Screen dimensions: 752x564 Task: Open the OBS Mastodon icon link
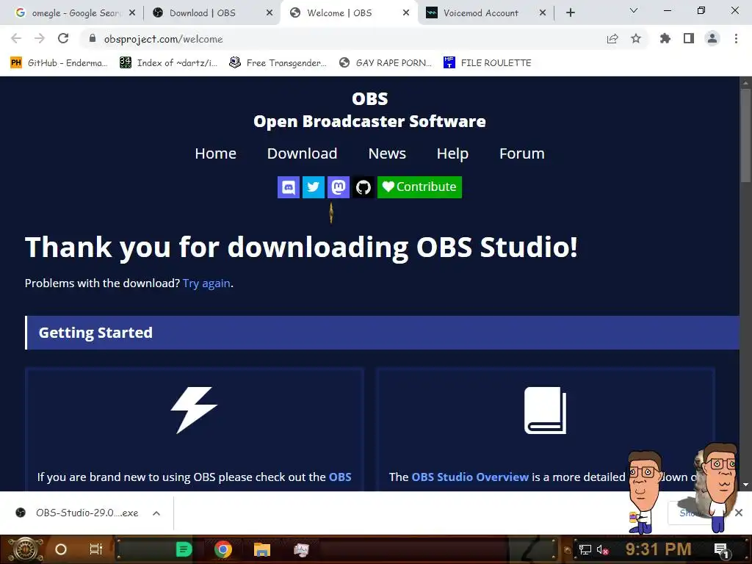(x=338, y=187)
